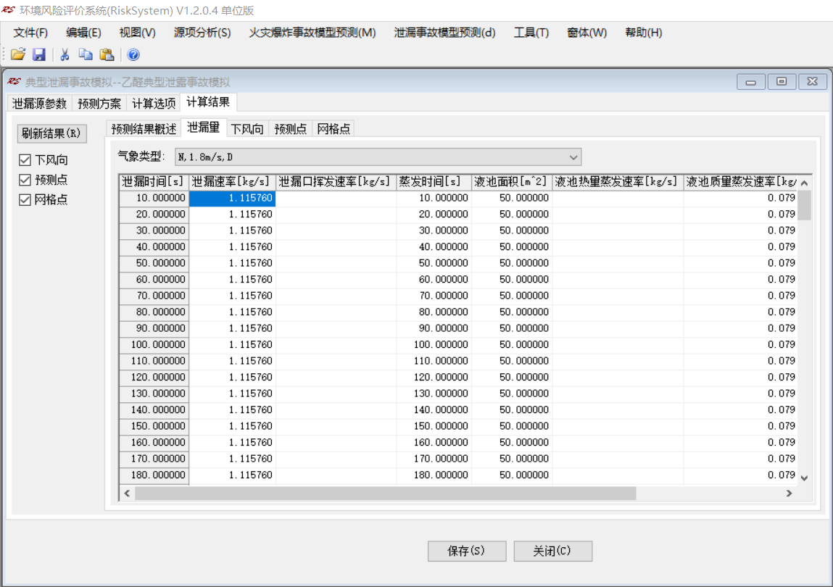Select the highlighted 1.115760 cell in row 10
This screenshot has height=587, width=833.
tap(232, 198)
